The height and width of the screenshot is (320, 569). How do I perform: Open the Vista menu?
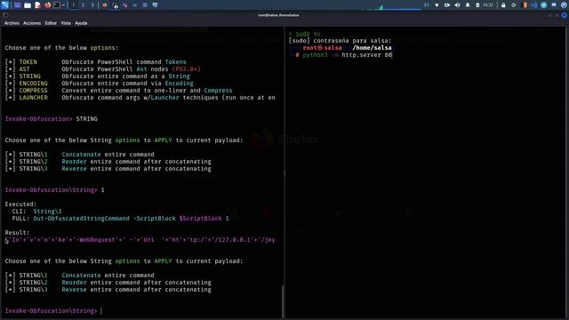(66, 23)
